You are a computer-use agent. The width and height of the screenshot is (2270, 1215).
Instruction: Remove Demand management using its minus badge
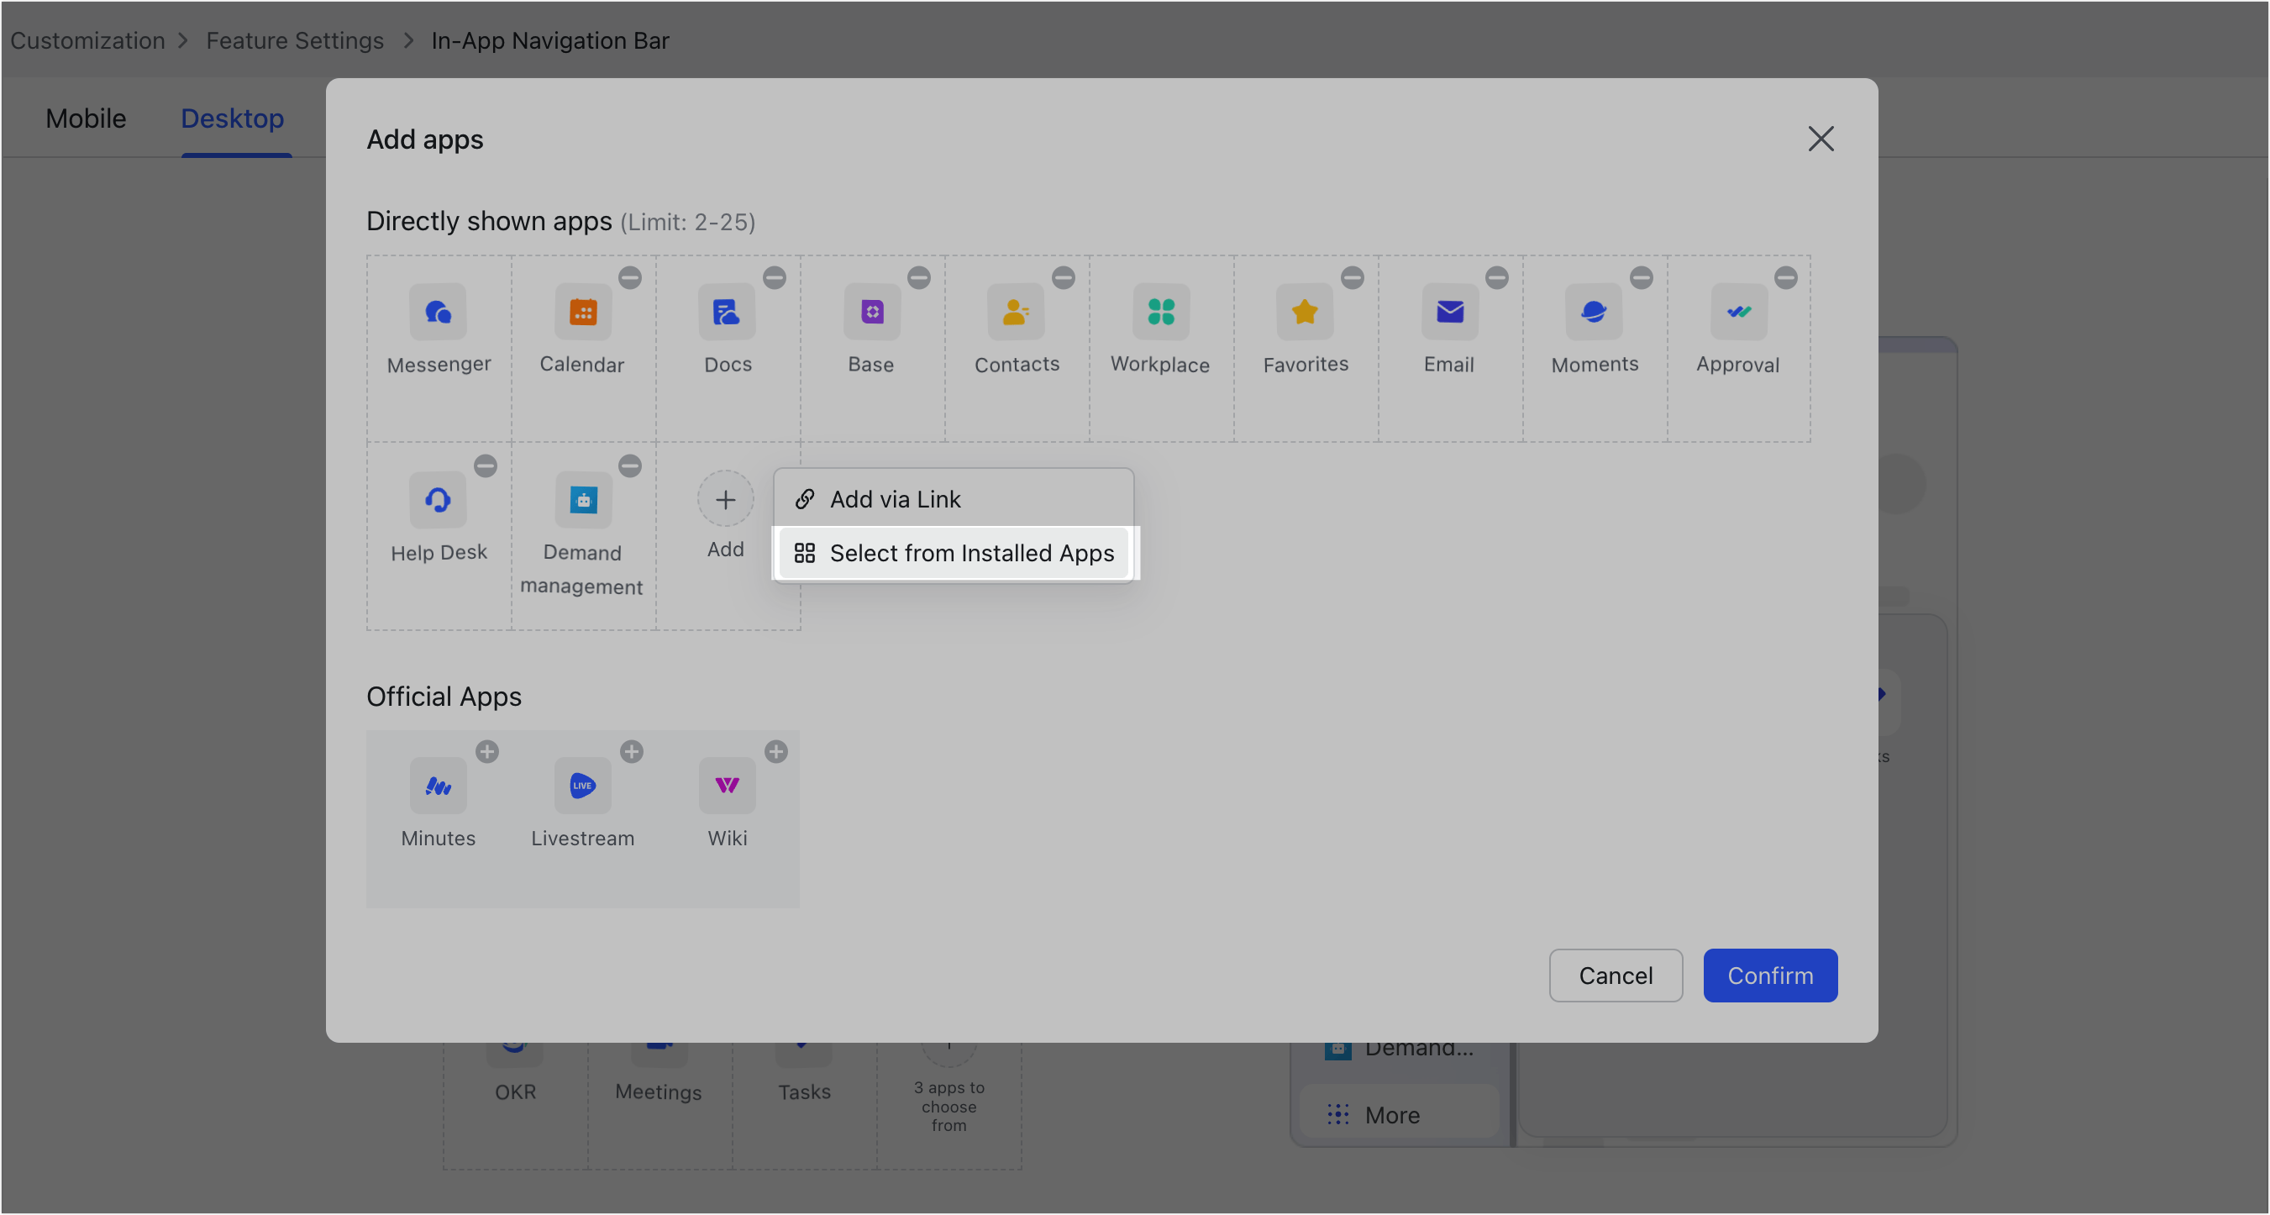coord(630,465)
